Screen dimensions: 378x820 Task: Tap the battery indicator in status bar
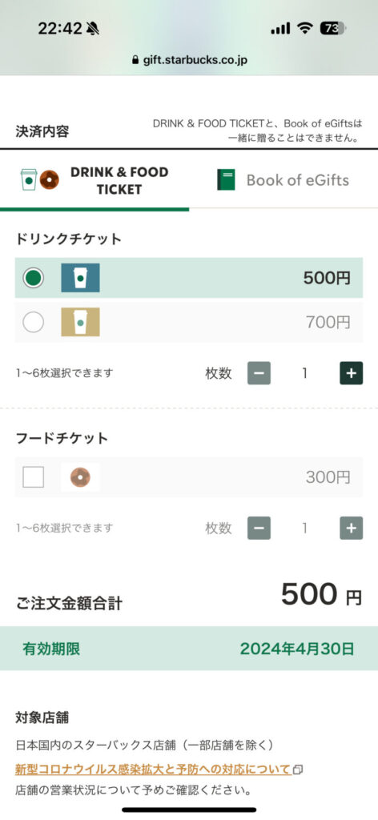pyautogui.click(x=333, y=28)
